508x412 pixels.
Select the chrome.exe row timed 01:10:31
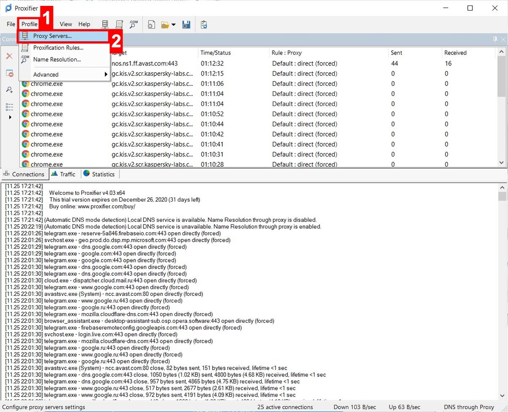(257, 154)
